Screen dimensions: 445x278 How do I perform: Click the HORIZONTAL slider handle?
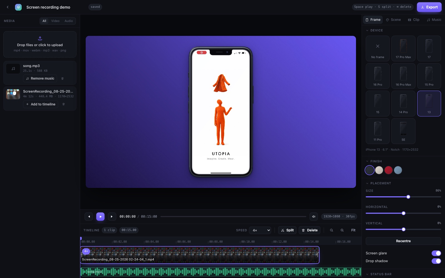[x=404, y=213]
